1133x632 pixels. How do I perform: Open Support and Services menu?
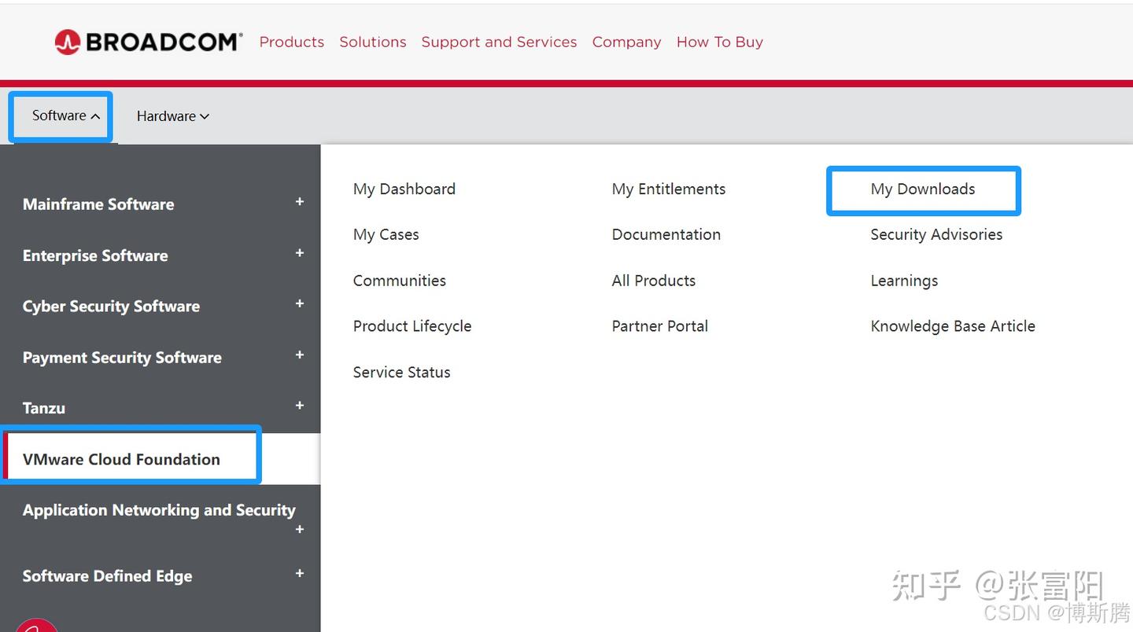click(499, 42)
